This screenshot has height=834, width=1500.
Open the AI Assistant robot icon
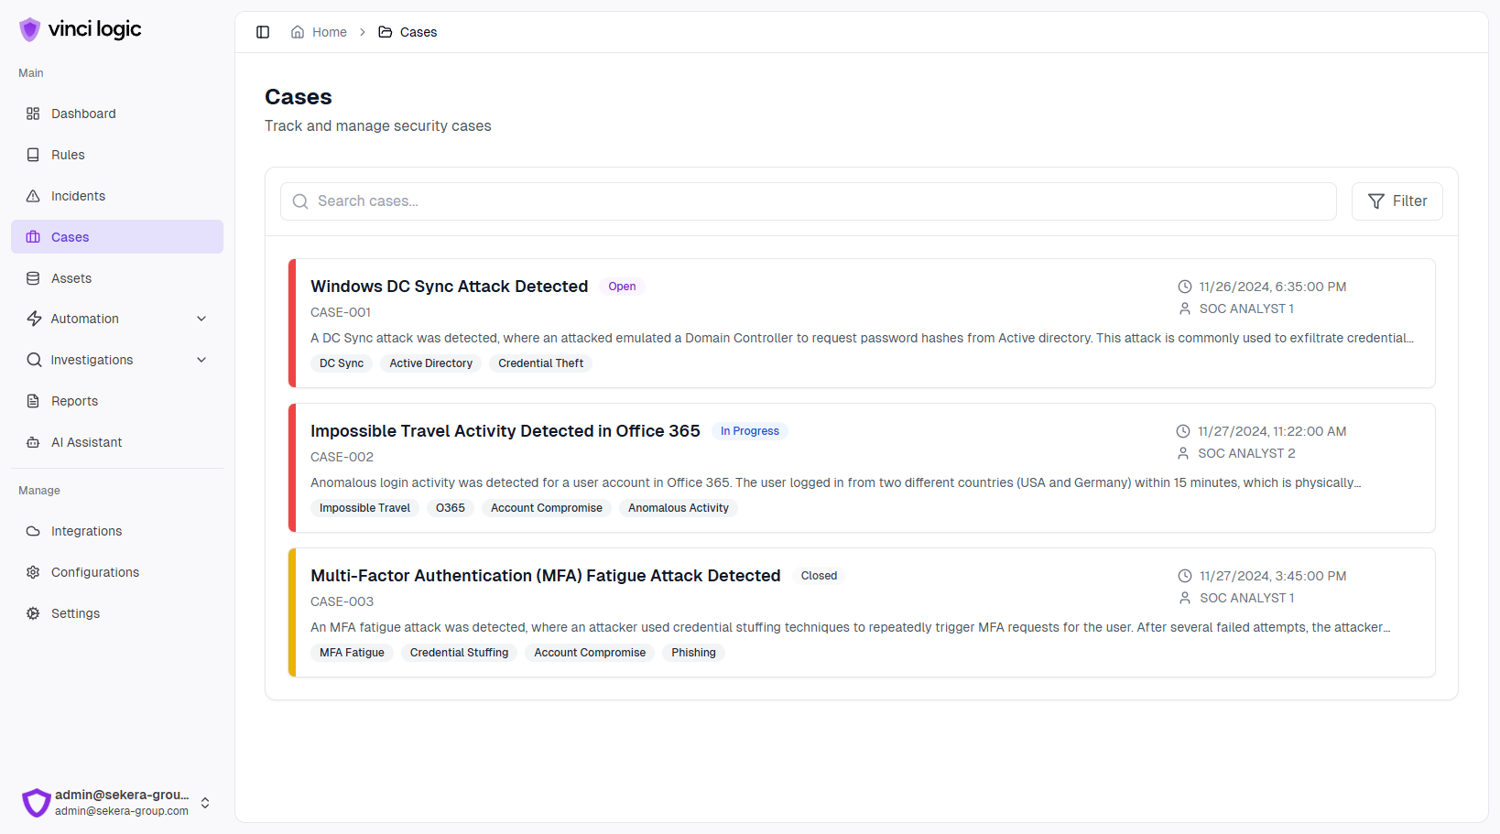pyautogui.click(x=33, y=442)
